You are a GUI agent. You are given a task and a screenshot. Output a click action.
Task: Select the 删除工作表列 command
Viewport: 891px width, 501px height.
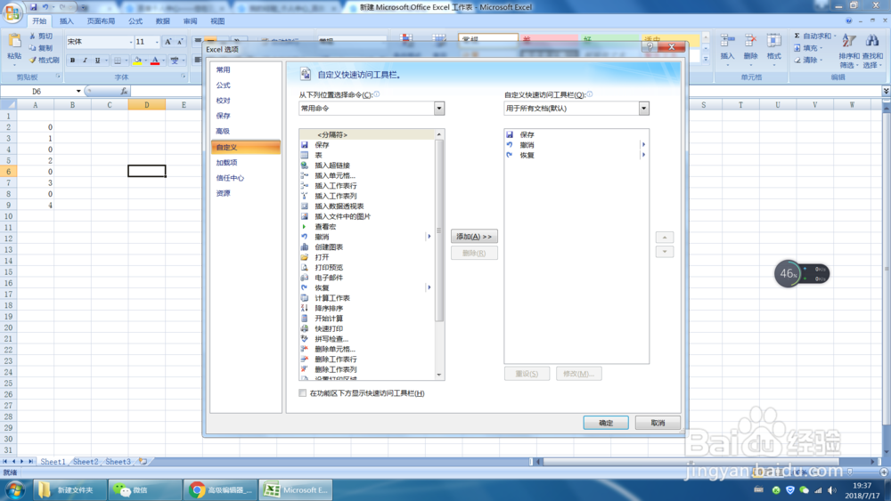366,369
